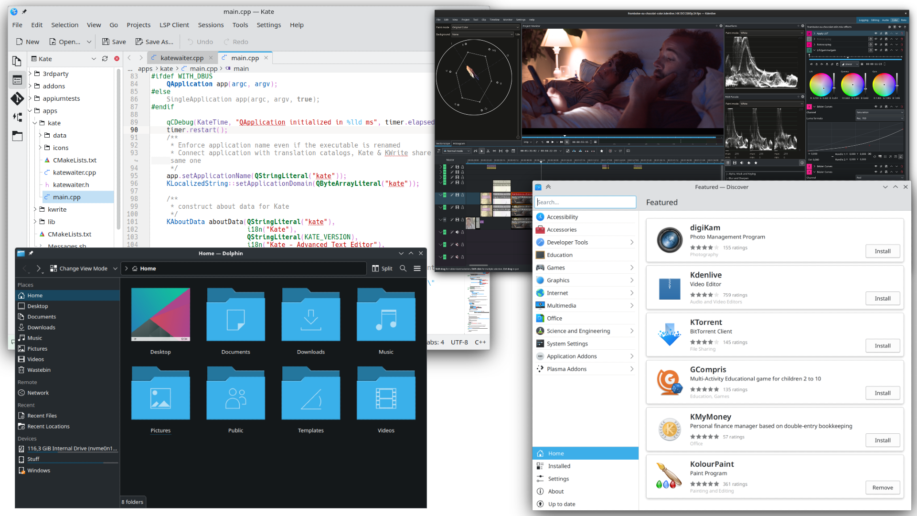The height and width of the screenshot is (516, 917).
Task: Open the Git panel icon in Kate's sidebar
Action: click(17, 98)
